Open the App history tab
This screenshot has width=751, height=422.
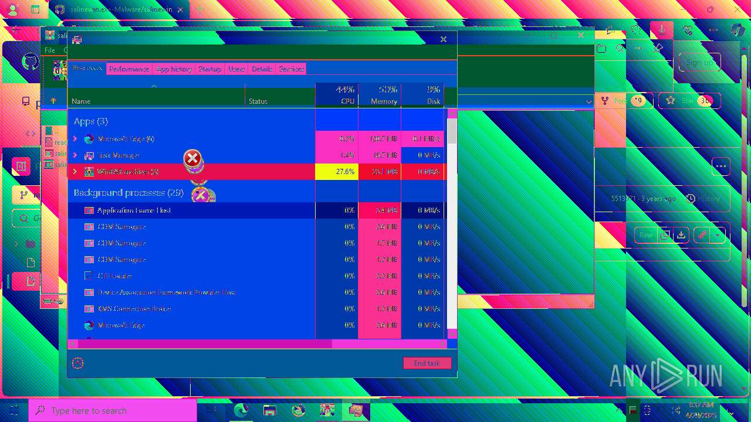[x=174, y=69]
